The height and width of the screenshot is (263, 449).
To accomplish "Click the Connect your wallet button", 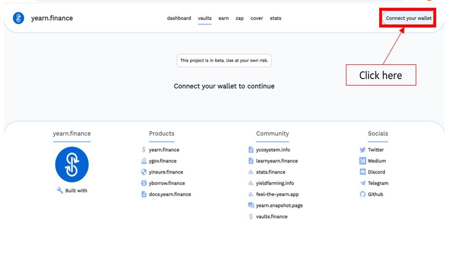I will coord(408,18).
